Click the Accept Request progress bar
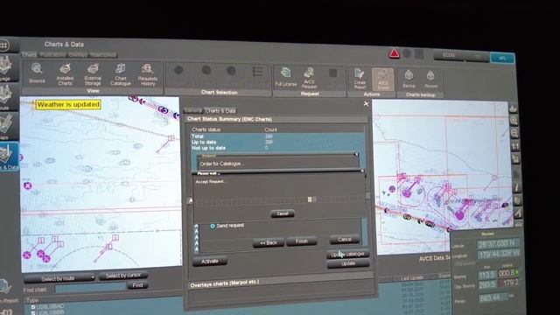The image size is (560, 315). click(x=280, y=199)
